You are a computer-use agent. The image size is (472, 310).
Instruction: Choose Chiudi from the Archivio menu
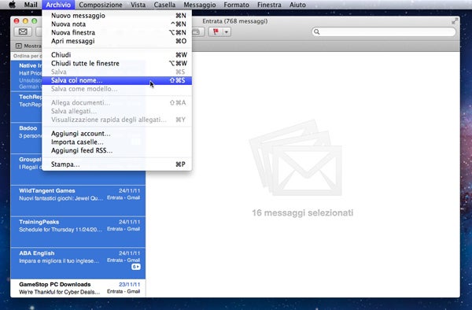point(116,55)
